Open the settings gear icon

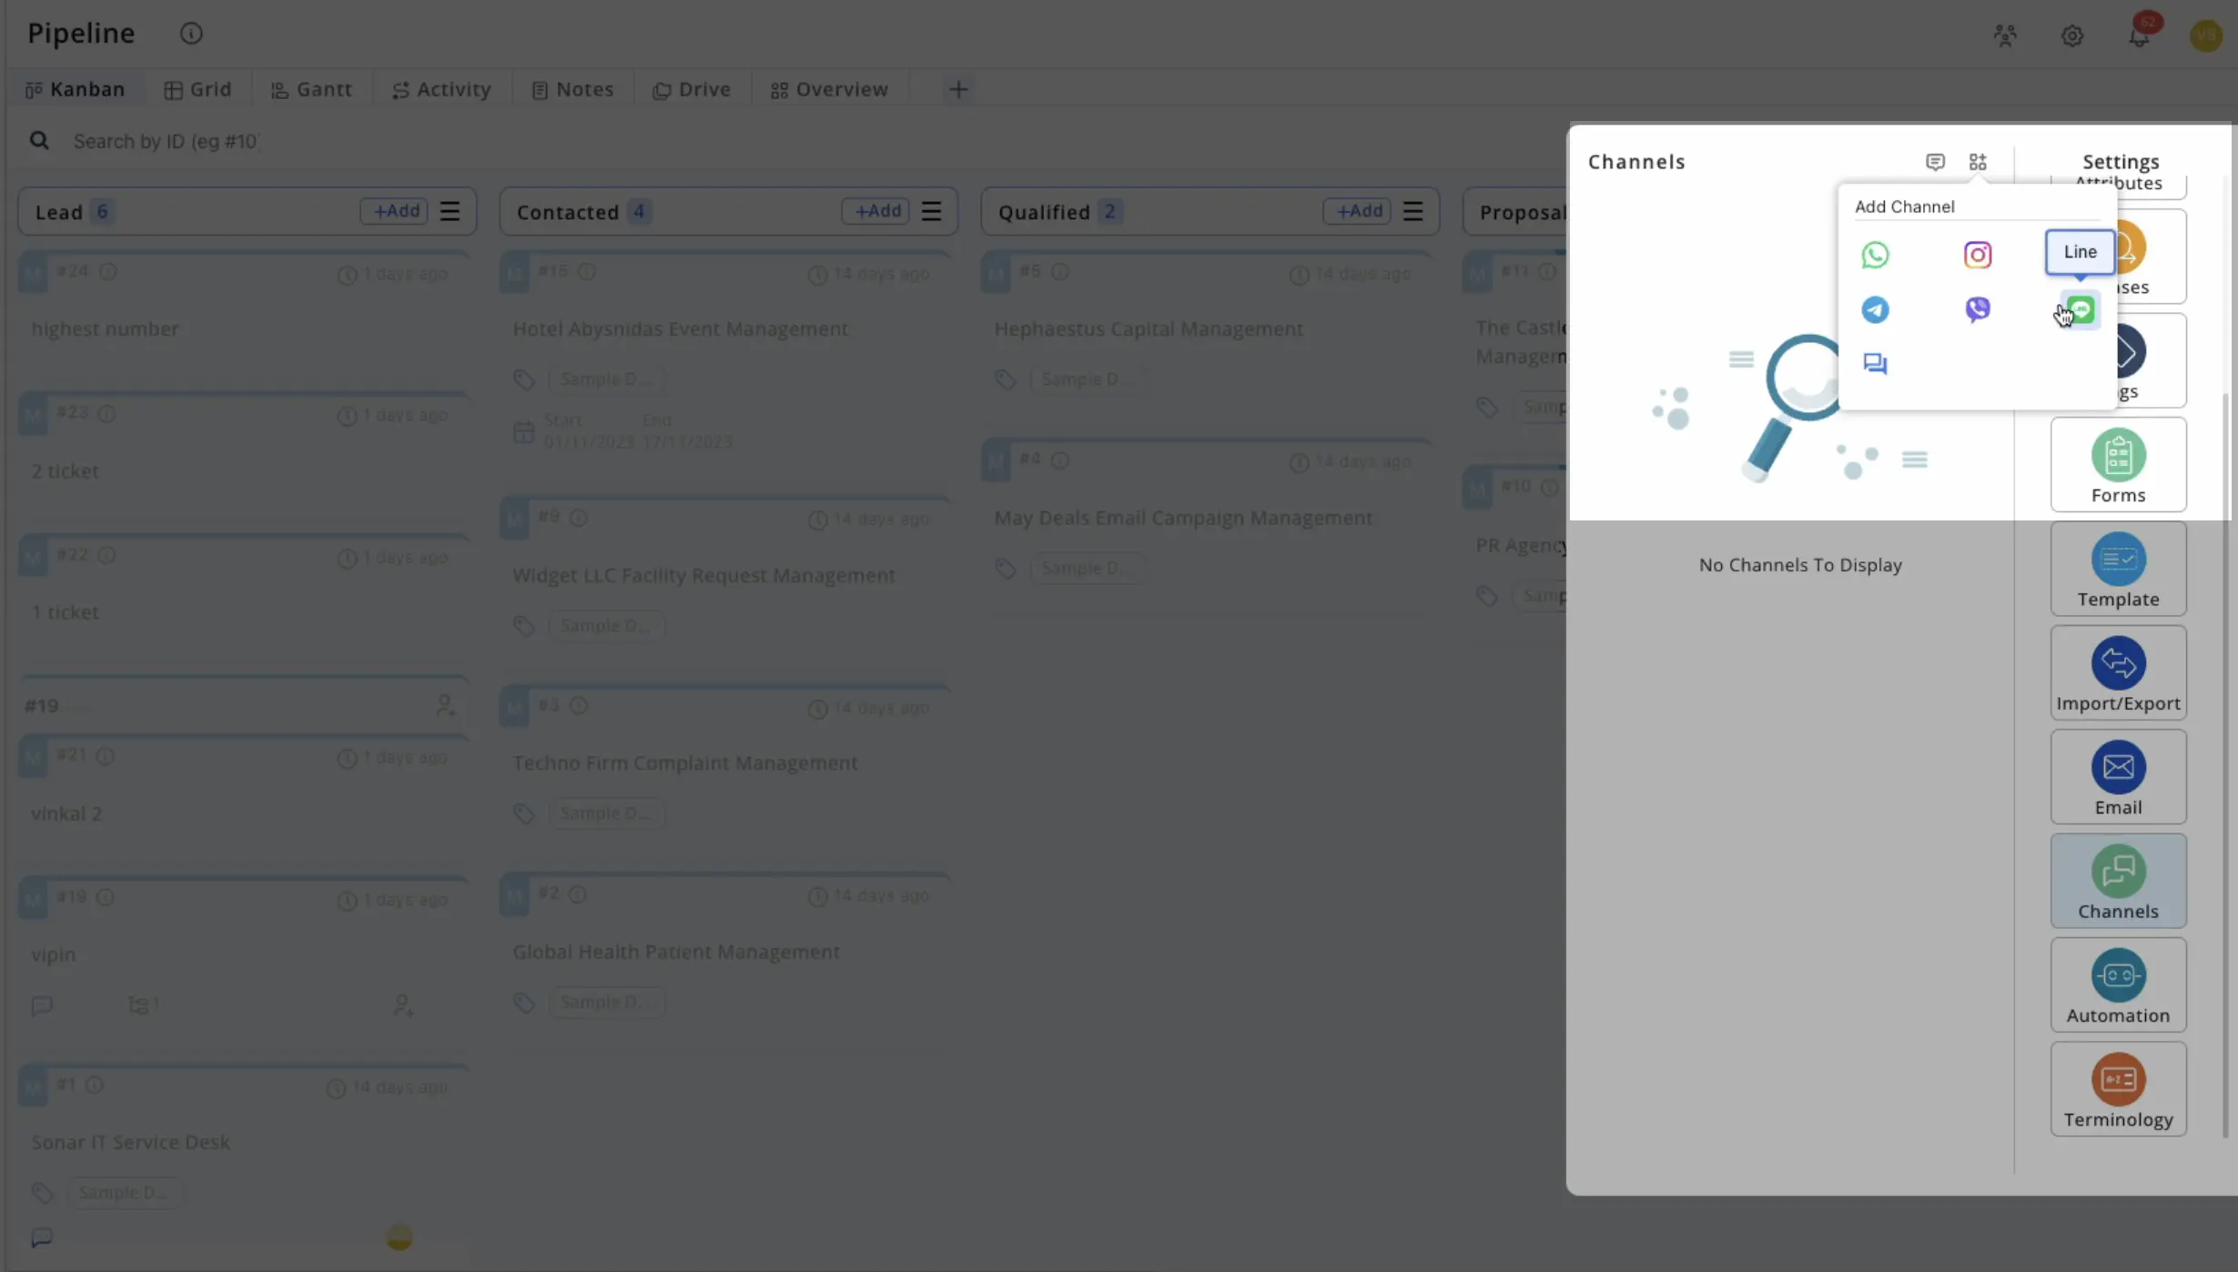tap(2072, 35)
